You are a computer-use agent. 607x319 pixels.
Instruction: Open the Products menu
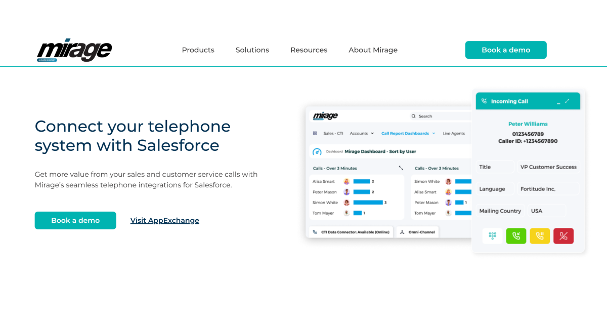pos(198,50)
